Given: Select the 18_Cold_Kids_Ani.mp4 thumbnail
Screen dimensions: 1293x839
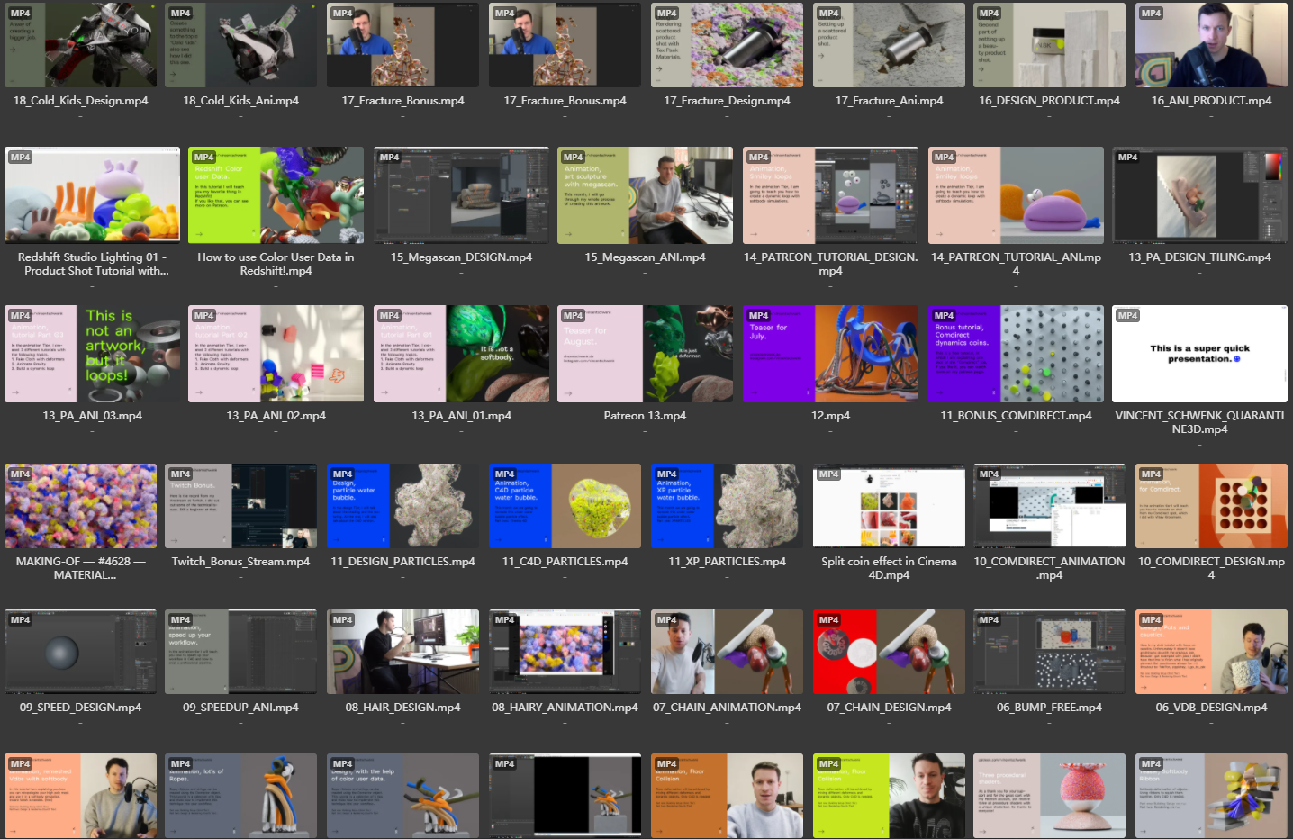Looking at the screenshot, I should tap(240, 45).
